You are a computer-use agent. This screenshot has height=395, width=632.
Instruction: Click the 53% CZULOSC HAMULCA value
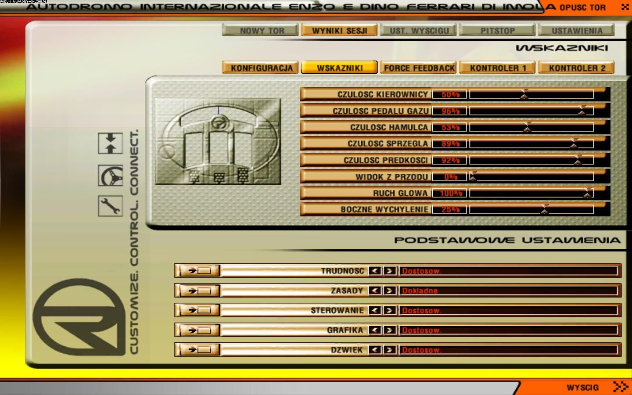450,127
